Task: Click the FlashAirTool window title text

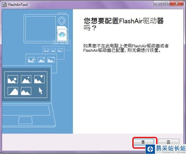Action: (18, 5)
